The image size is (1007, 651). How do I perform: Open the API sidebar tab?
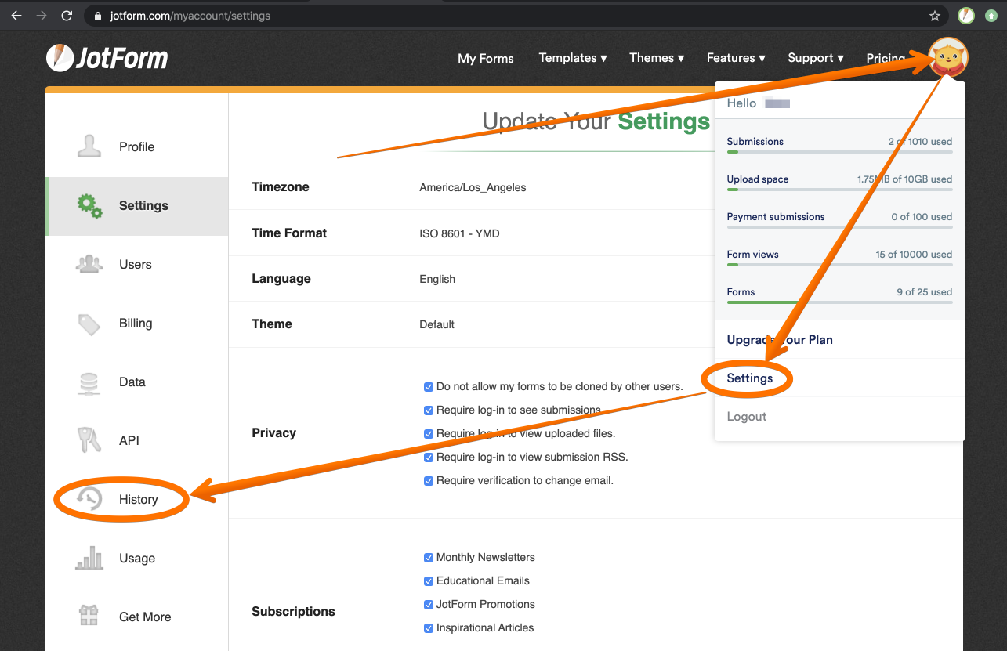tap(136, 440)
